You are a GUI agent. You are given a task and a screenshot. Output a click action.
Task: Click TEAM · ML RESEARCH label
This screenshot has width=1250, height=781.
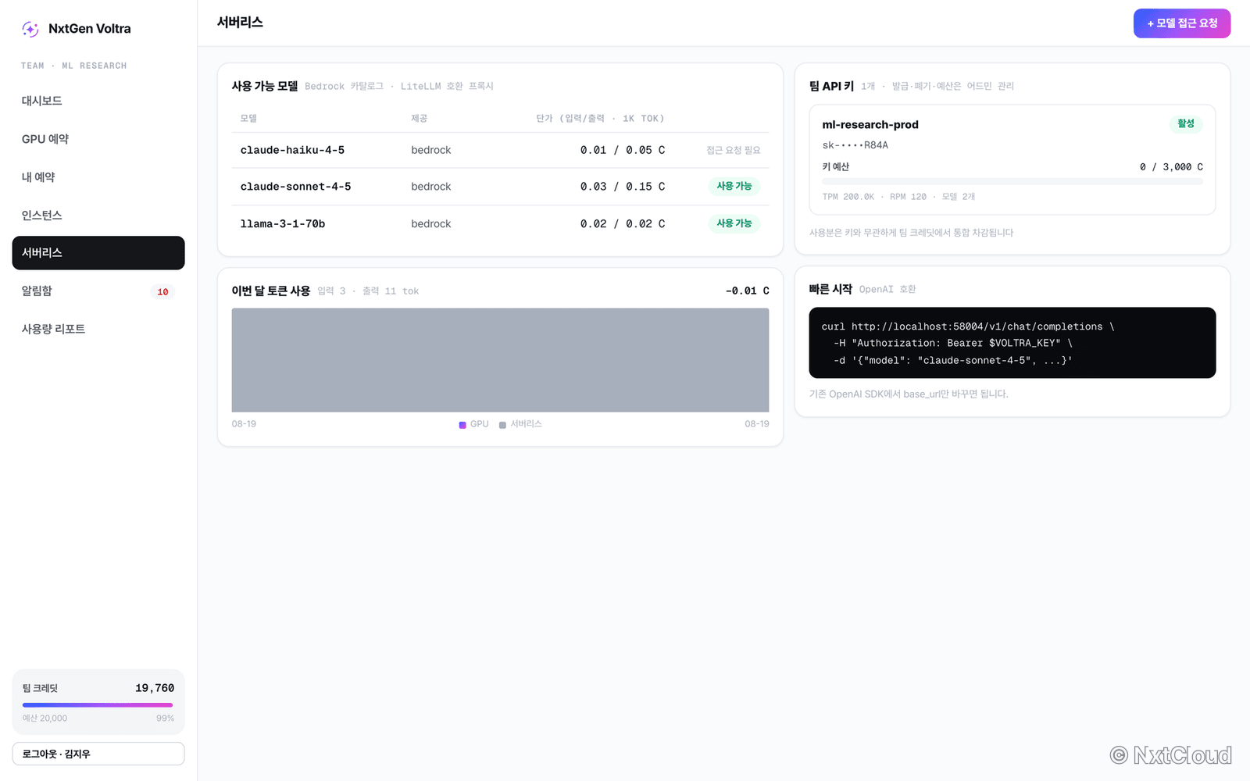73,66
